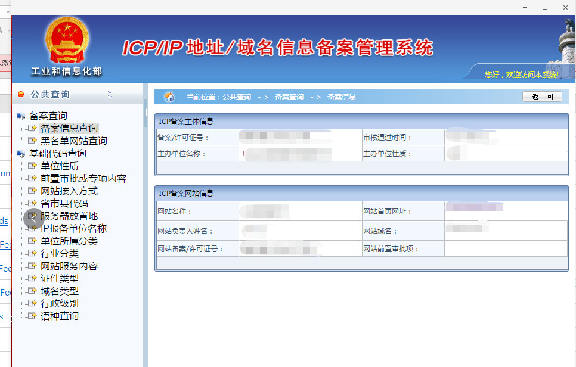The height and width of the screenshot is (367, 576).
Task: Click the 网站首页网址 value link
Action: point(474,207)
